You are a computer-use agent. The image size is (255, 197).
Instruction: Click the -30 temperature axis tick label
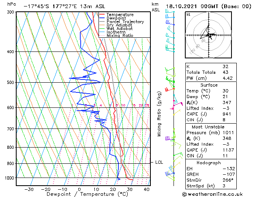tap(29, 189)
